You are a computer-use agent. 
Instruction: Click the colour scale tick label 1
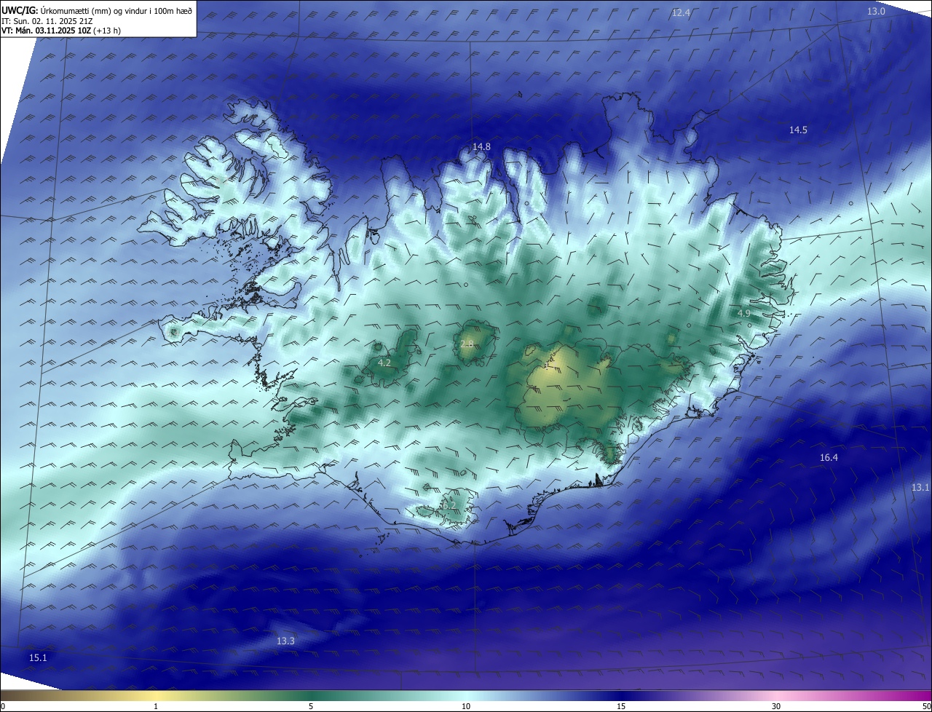point(156,706)
